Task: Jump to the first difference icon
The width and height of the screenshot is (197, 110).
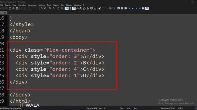Action: pos(129,8)
